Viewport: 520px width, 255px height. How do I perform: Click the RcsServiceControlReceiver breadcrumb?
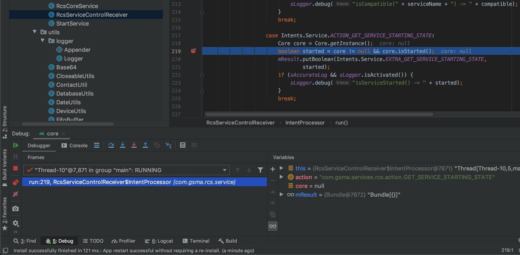point(240,123)
